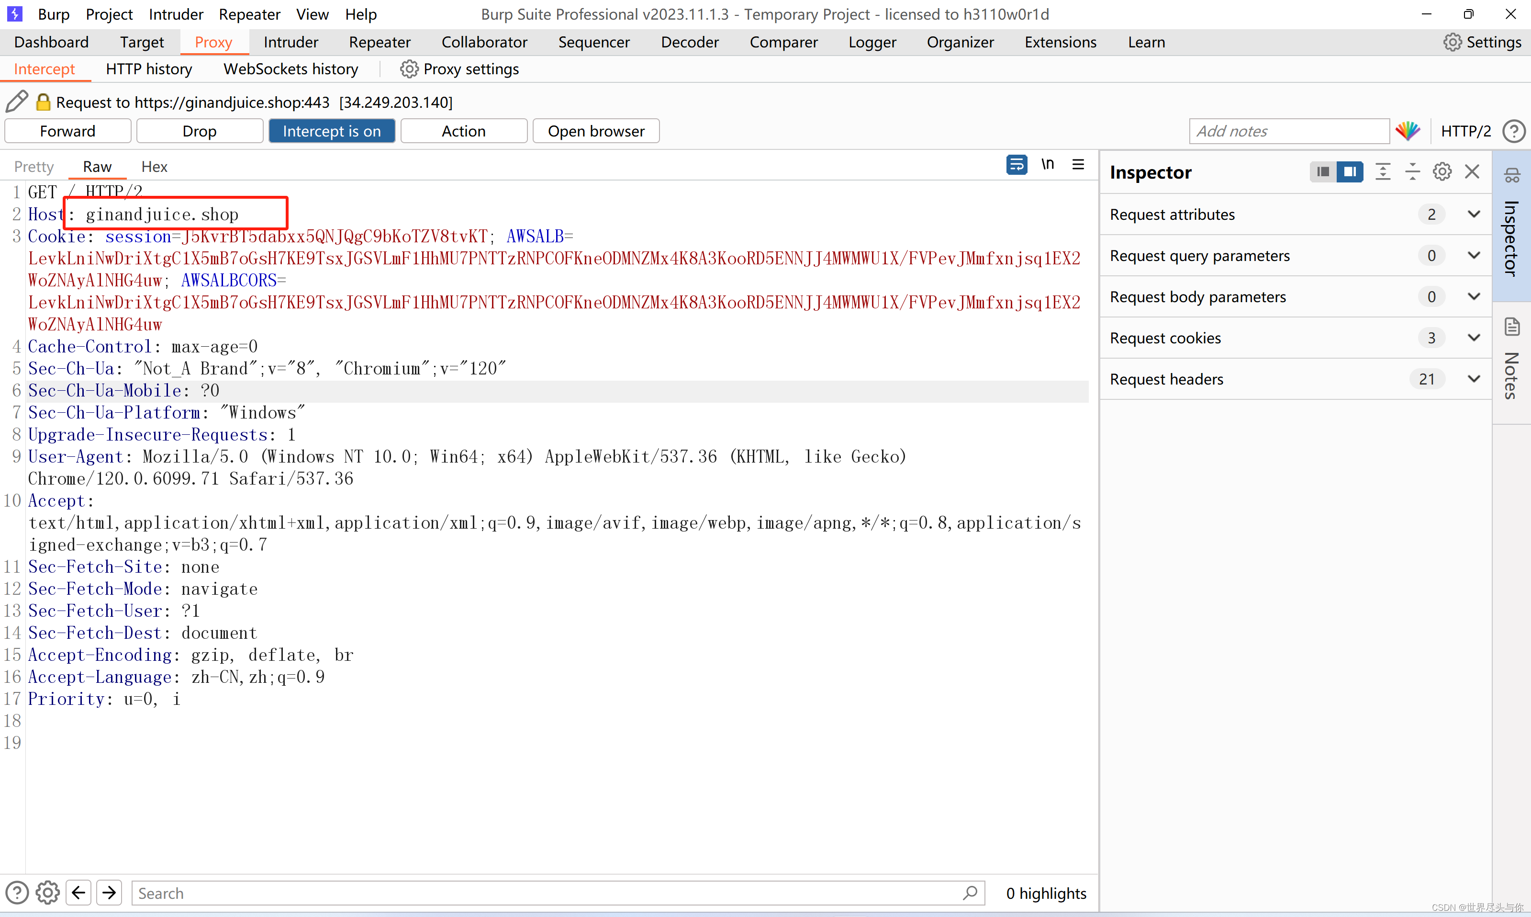This screenshot has width=1531, height=917.
Task: Click the 0 highlights status text
Action: tap(1046, 893)
